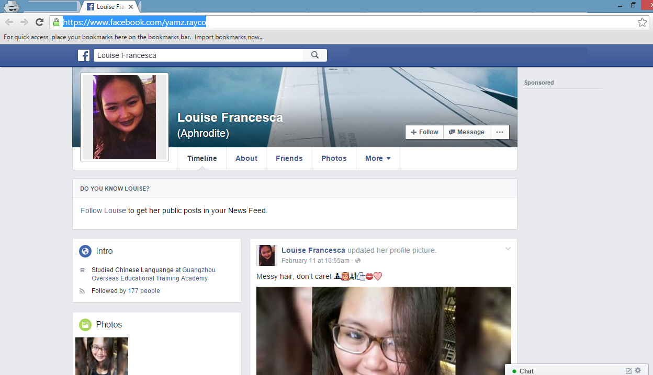
Task: Click the browser forward arrow
Action: pos(24,22)
